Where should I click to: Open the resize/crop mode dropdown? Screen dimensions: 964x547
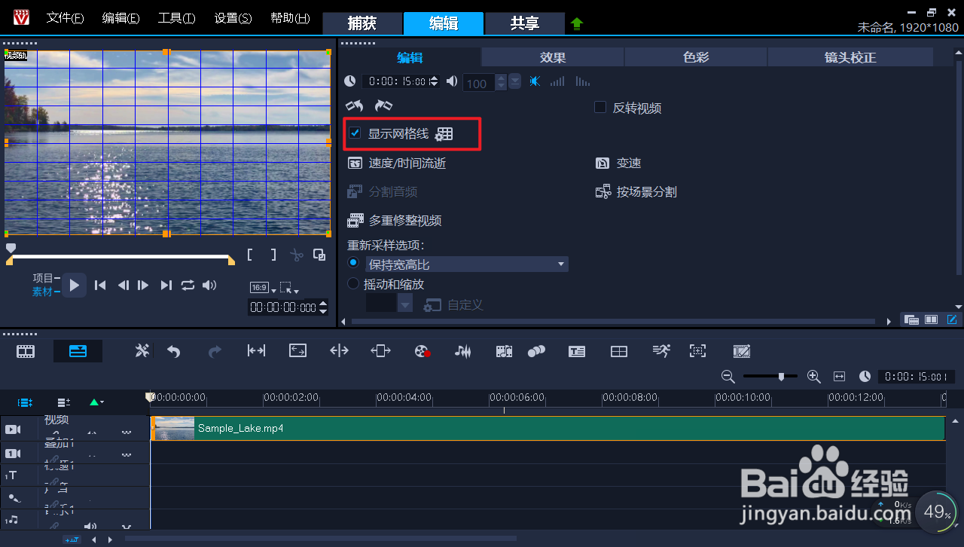click(289, 289)
